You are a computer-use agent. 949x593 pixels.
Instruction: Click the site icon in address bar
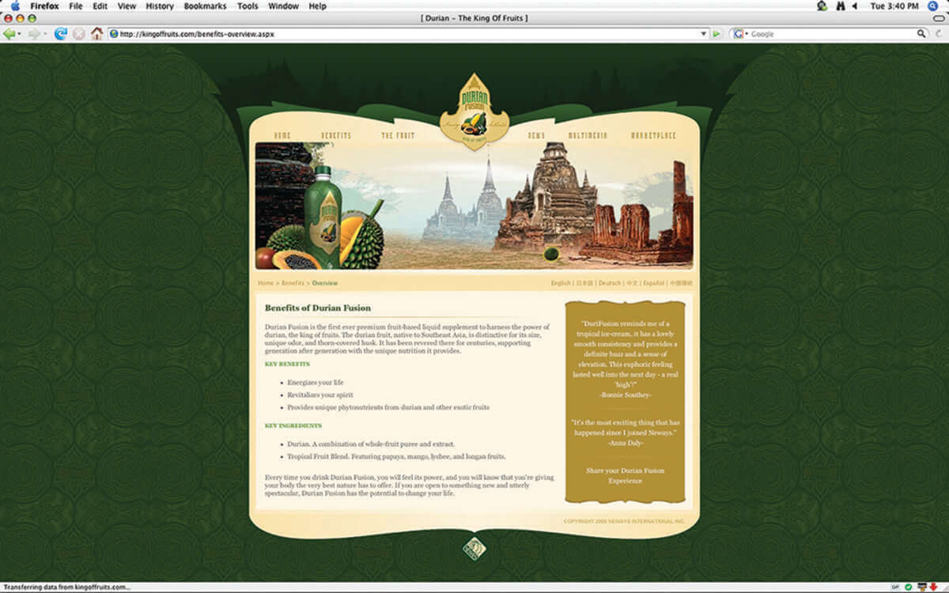tap(114, 34)
